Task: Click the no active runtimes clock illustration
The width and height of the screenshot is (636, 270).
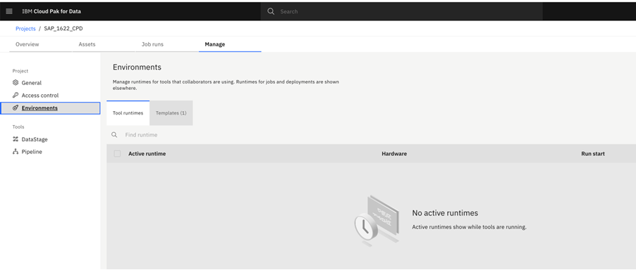Action: tap(377, 220)
